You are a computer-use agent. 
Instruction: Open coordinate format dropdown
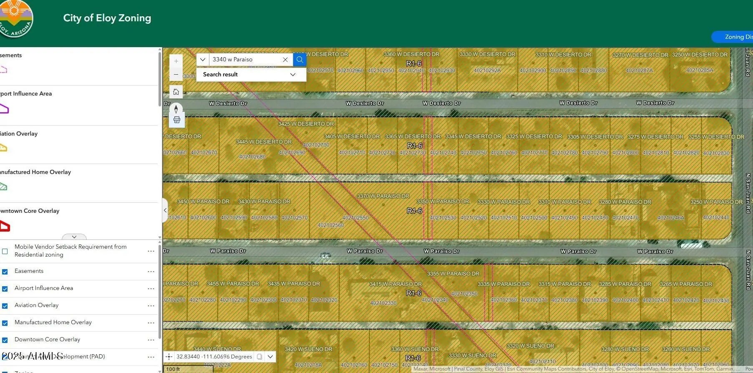[270, 357]
